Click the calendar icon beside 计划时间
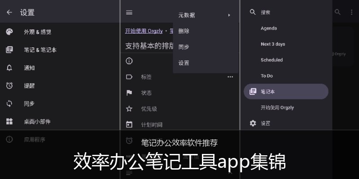This screenshot has height=179, width=359. [x=129, y=125]
